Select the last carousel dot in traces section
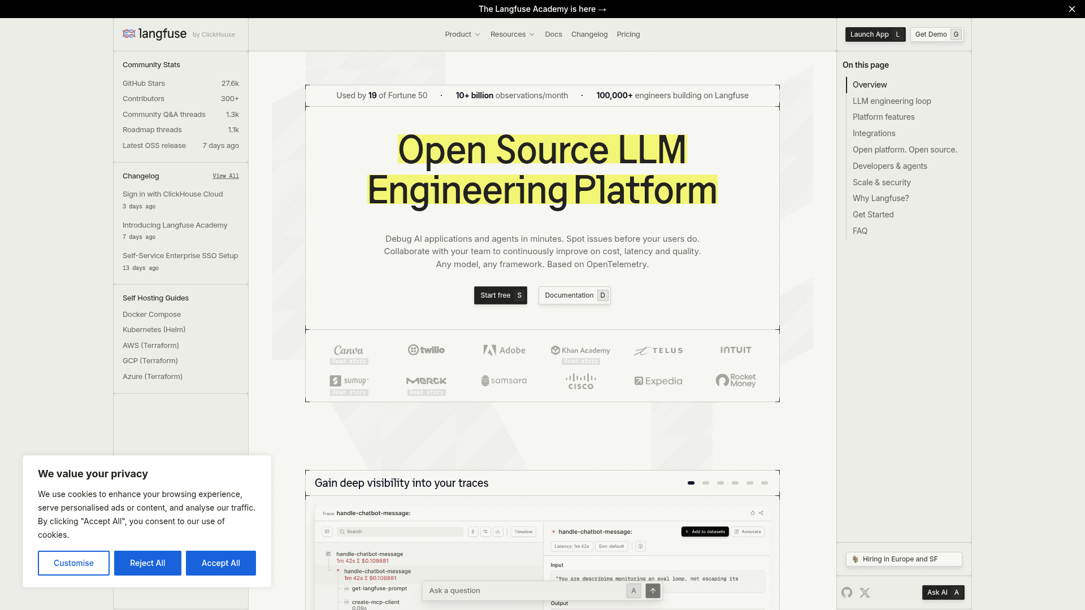Viewport: 1085px width, 610px height. click(x=765, y=483)
